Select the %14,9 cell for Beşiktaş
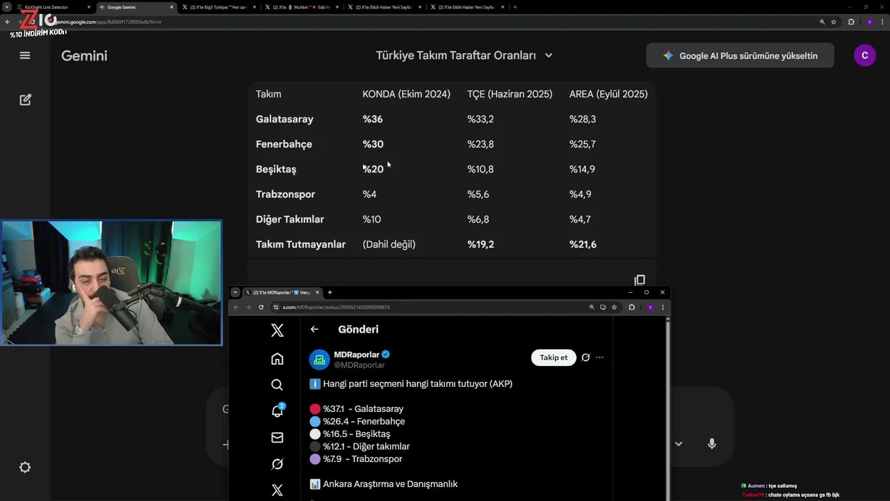This screenshot has height=501, width=890. coord(582,169)
